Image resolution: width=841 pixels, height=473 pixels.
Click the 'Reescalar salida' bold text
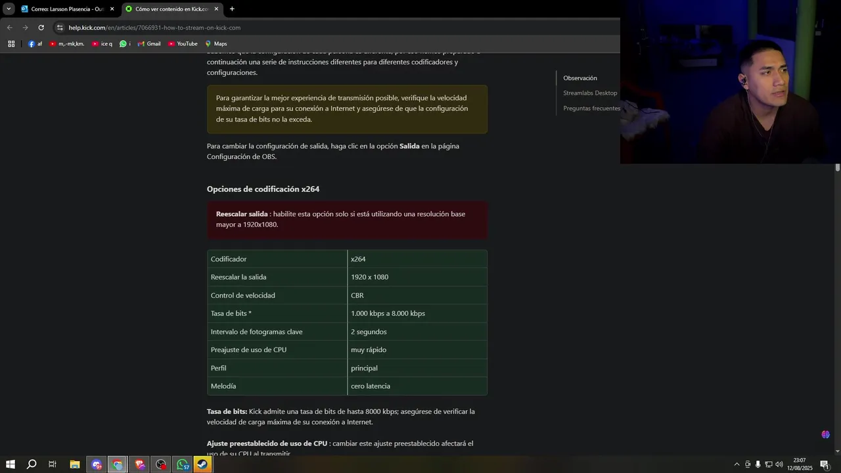coord(242,214)
